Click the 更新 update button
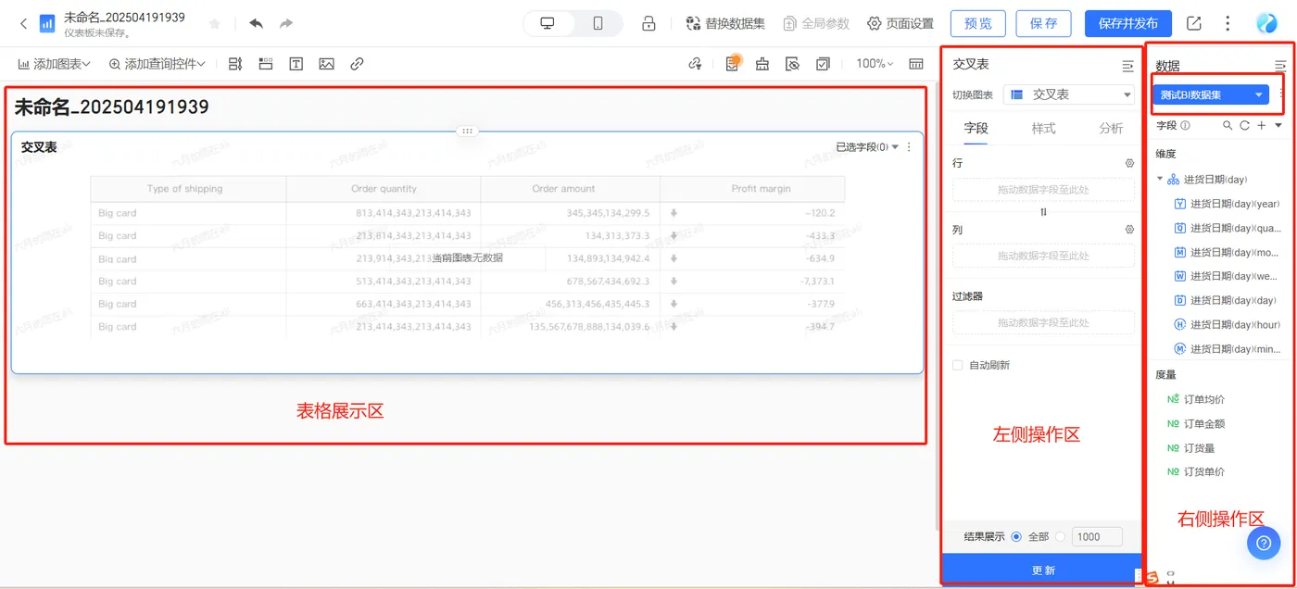The image size is (1297, 589). tap(1043, 570)
